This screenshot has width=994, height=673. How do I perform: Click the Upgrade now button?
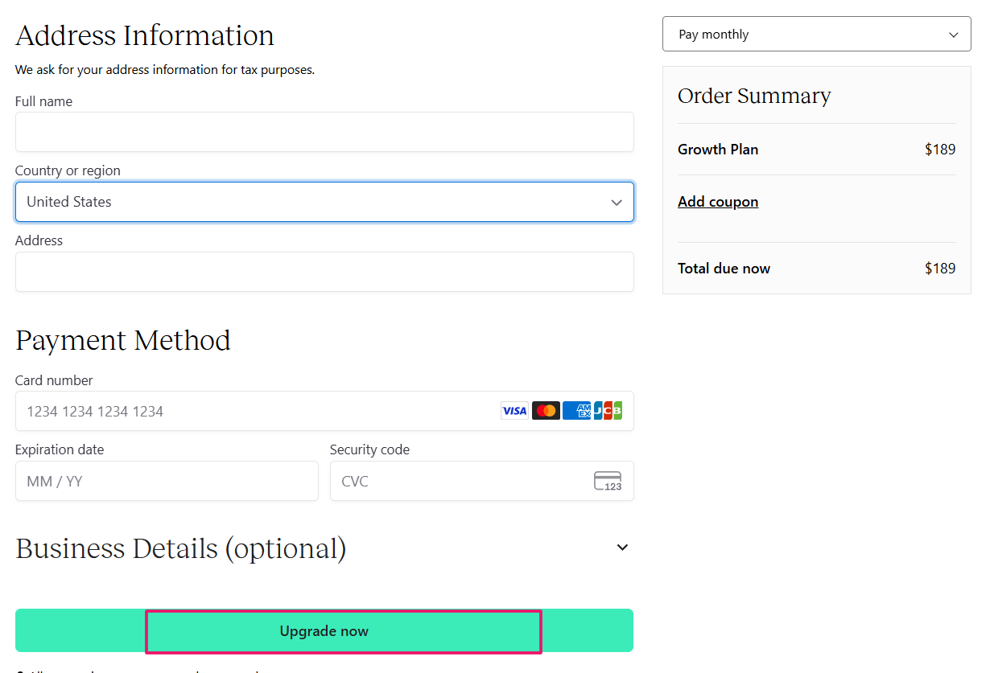[324, 631]
